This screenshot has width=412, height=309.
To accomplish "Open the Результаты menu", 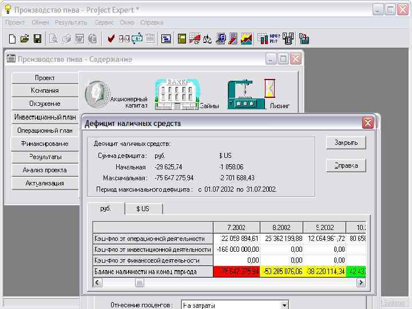I will click(x=71, y=22).
